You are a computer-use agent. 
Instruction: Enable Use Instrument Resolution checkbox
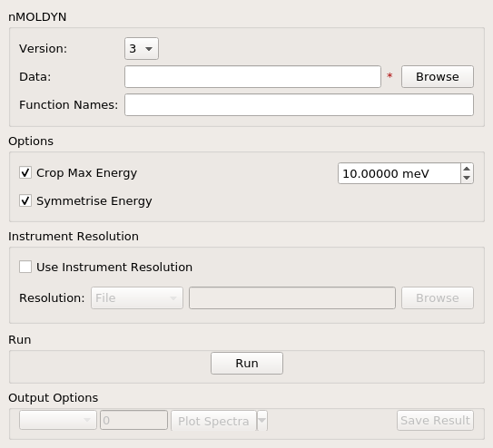(x=25, y=267)
